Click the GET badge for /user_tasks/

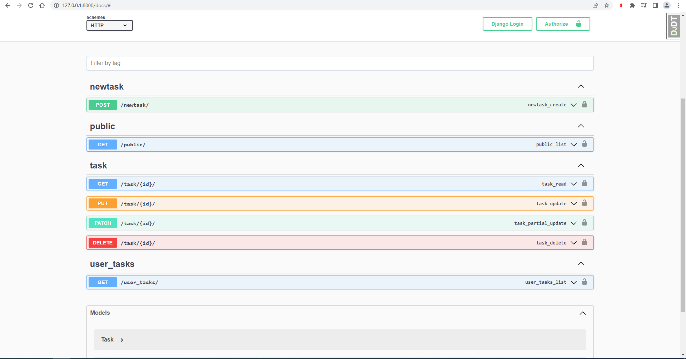(103, 282)
